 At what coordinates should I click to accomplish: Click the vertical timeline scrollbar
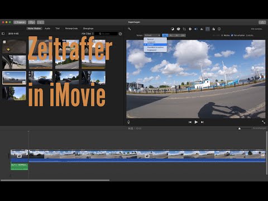coord(266,152)
